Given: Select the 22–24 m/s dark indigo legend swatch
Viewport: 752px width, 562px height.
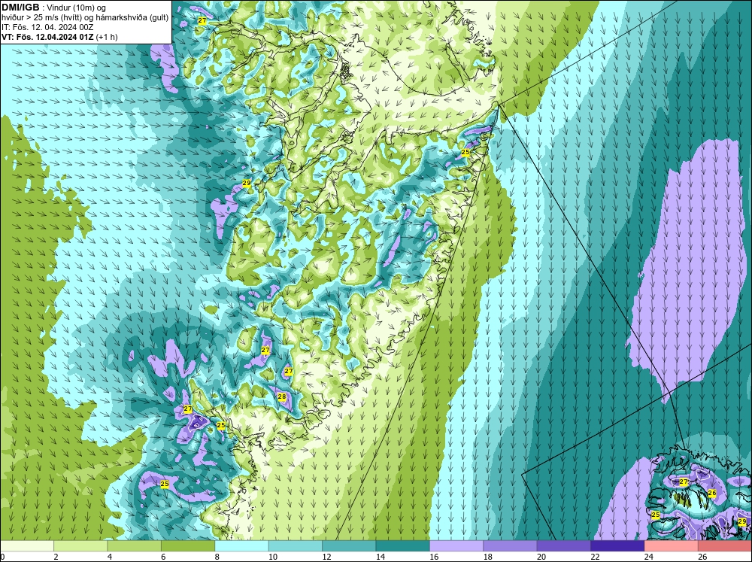Looking at the screenshot, I should coord(617,546).
